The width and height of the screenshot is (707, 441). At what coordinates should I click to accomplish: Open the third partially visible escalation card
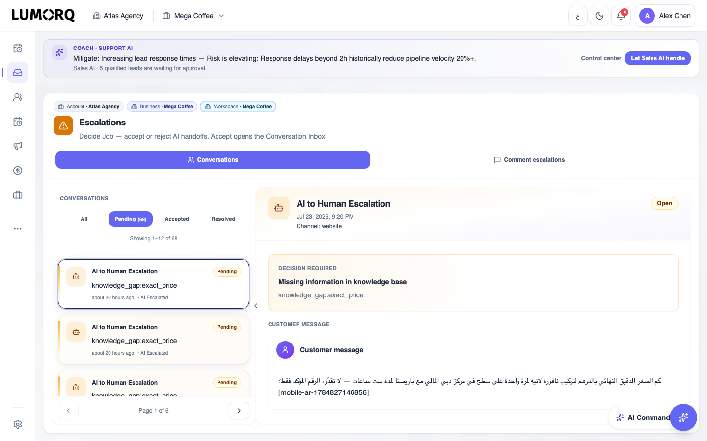tap(154, 384)
